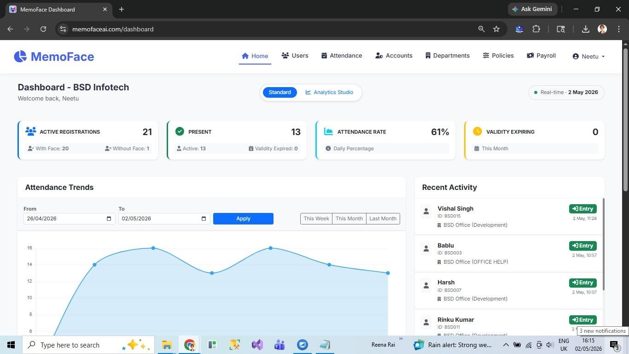This screenshot has height=354, width=629.
Task: Open the Payroll nav tab
Action: 541,56
